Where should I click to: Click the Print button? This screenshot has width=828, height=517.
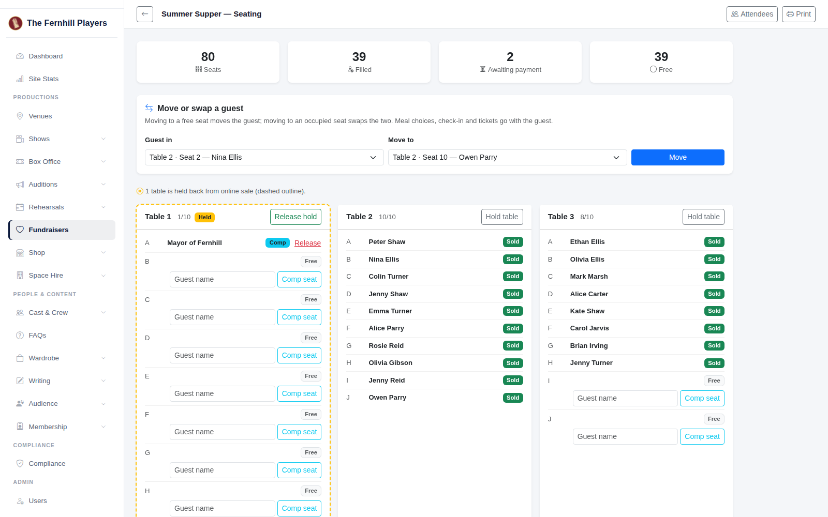[799, 14]
